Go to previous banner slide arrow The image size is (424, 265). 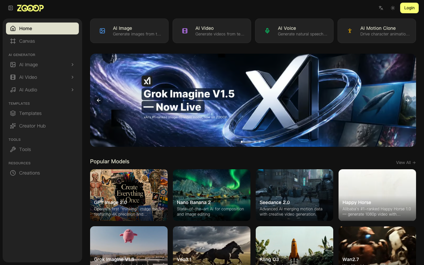(98, 100)
